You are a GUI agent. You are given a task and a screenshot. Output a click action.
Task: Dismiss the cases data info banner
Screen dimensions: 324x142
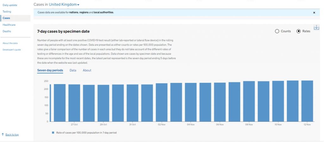click(x=314, y=13)
